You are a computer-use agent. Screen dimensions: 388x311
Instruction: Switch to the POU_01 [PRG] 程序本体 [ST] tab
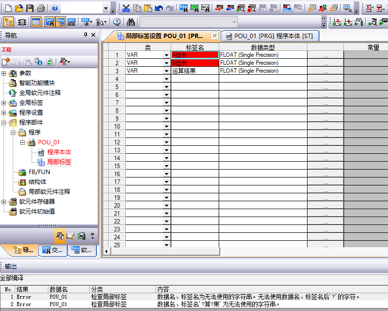point(270,36)
